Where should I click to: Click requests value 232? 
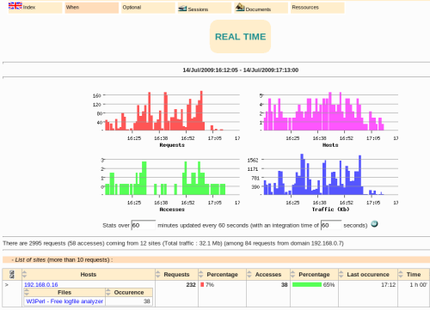pyautogui.click(x=191, y=285)
